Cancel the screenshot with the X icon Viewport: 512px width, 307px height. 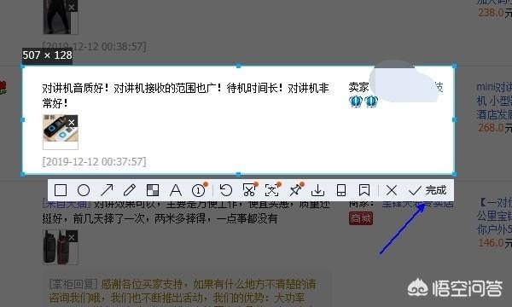(392, 190)
